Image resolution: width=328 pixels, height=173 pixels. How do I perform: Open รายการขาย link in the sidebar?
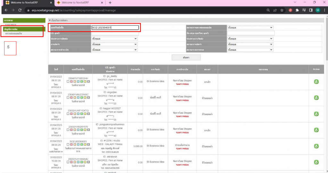click(x=11, y=25)
